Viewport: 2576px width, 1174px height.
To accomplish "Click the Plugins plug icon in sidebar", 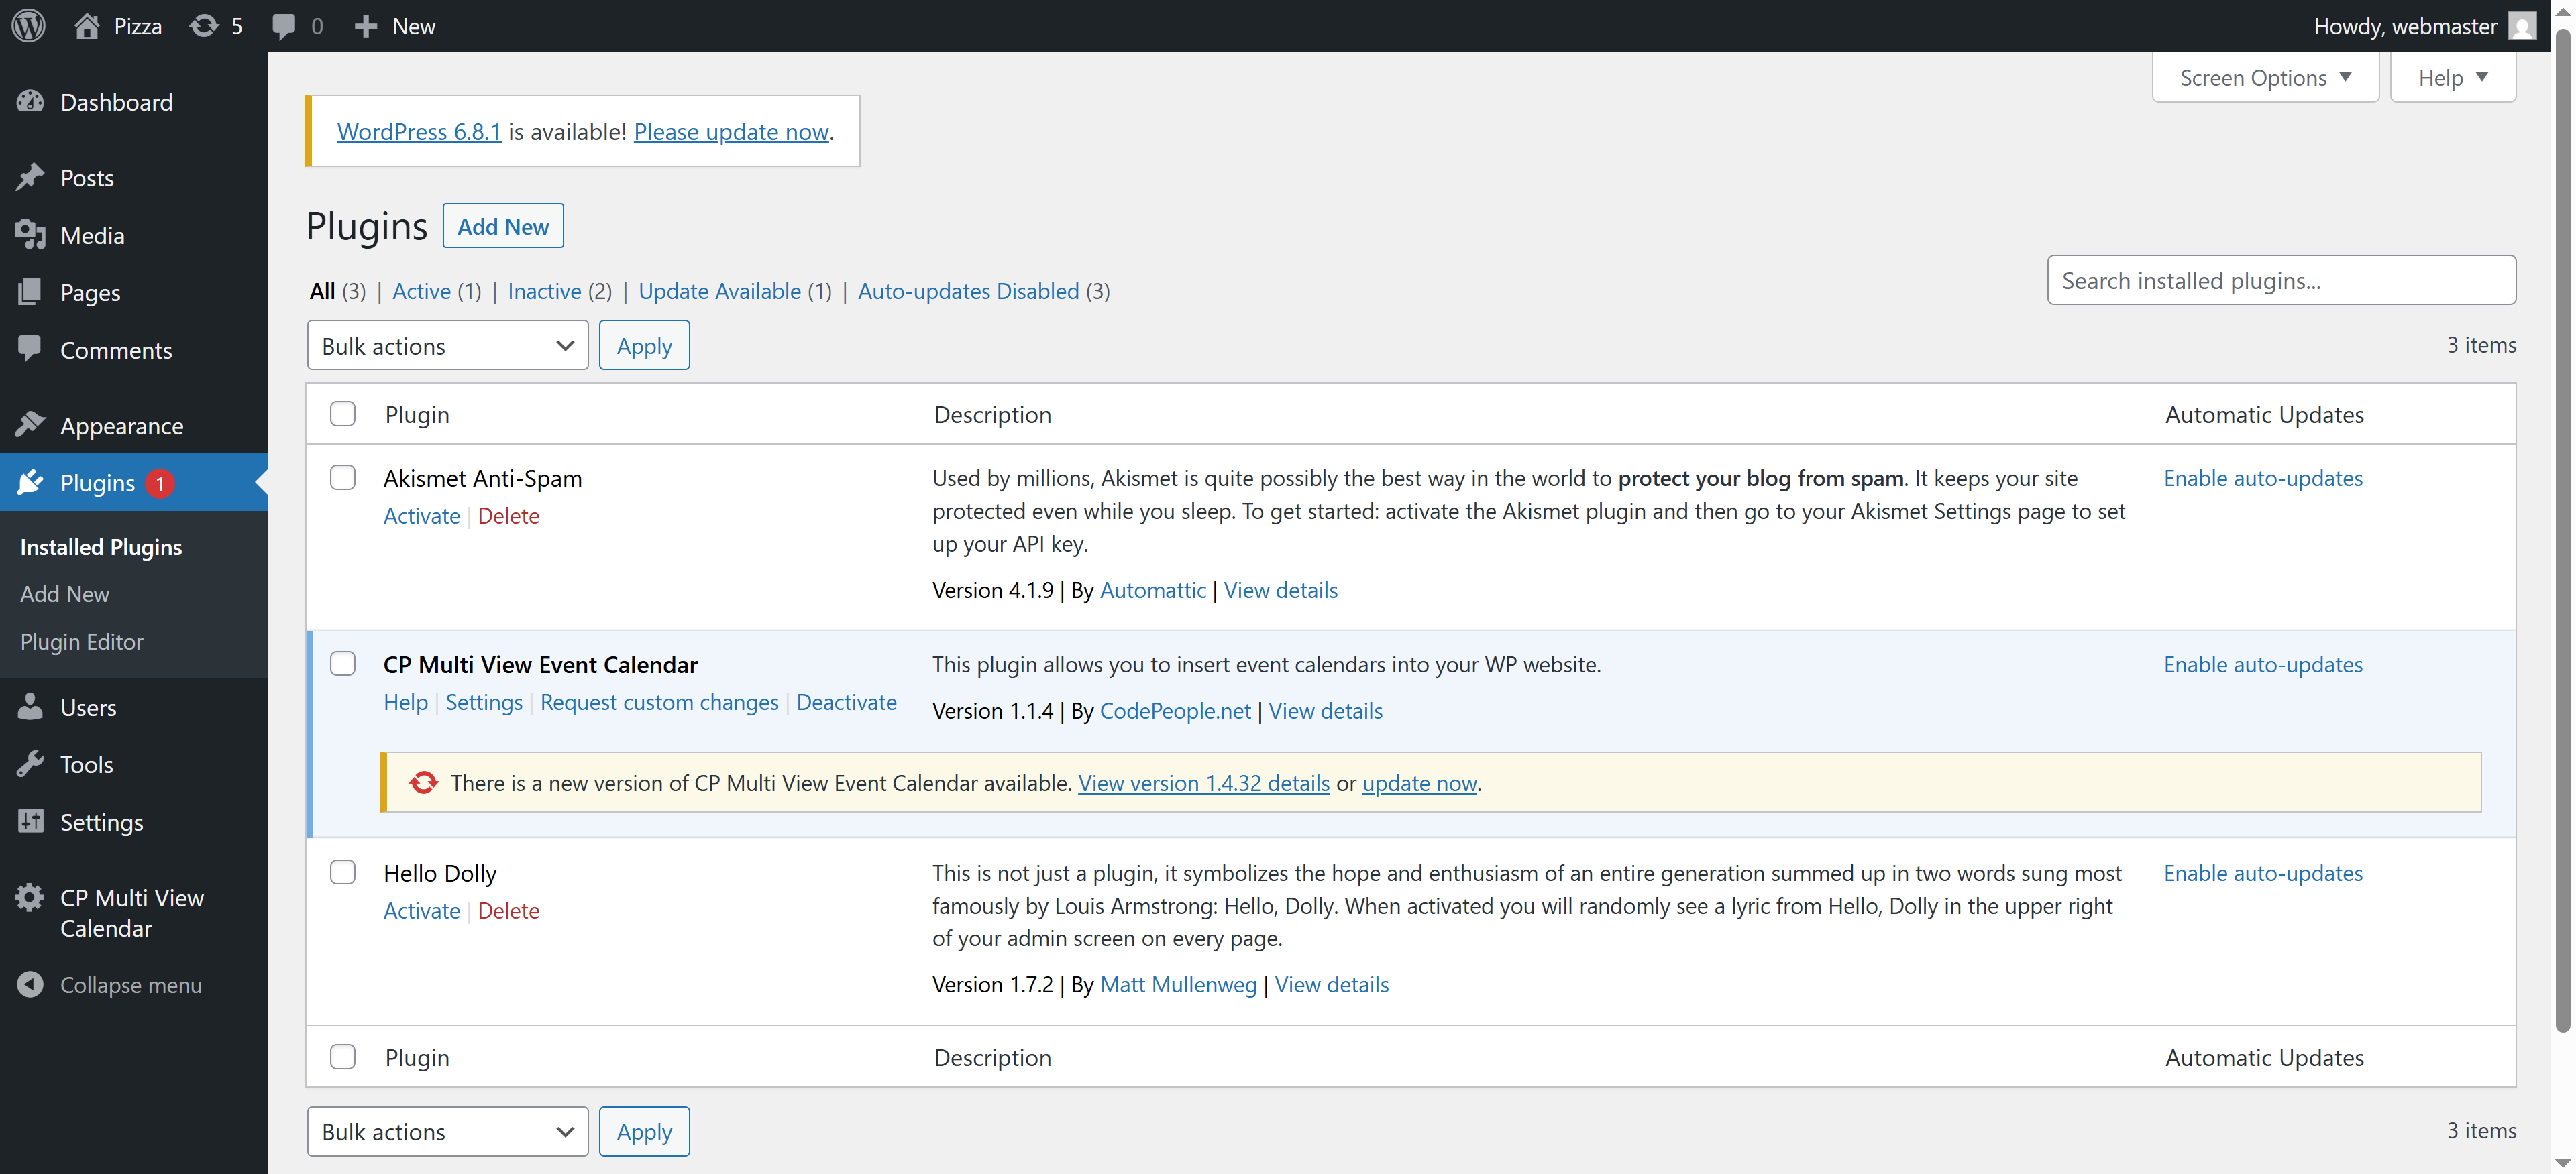I will pyautogui.click(x=30, y=483).
